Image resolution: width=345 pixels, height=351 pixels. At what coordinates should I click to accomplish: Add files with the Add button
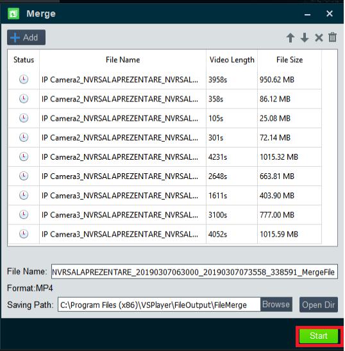tap(26, 37)
